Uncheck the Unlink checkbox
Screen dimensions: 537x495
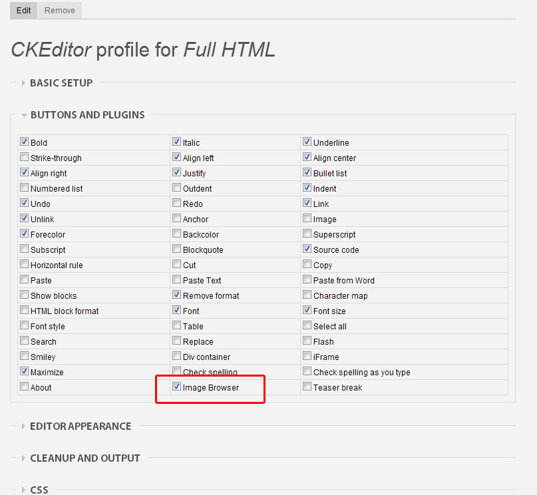pyautogui.click(x=25, y=218)
